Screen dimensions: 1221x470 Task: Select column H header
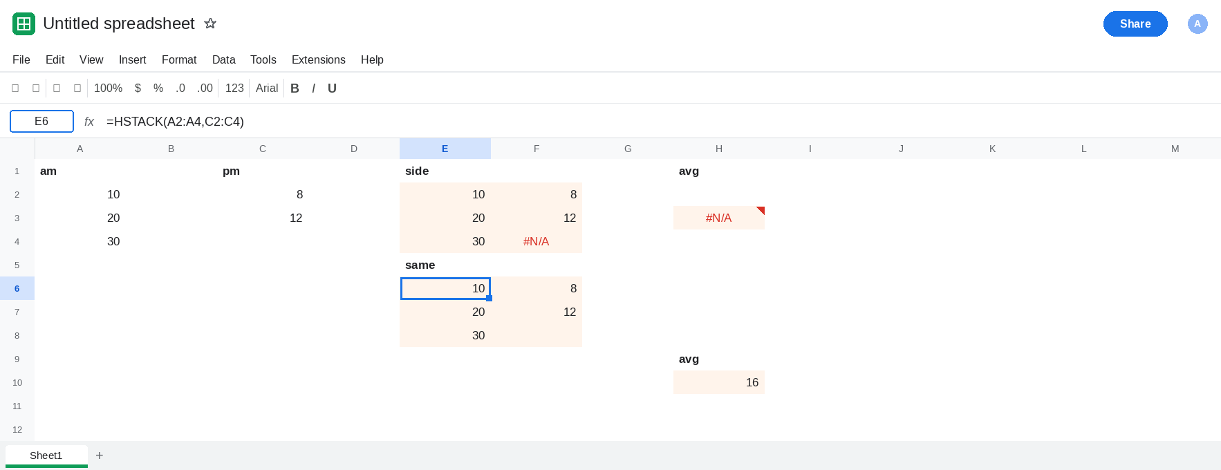point(719,149)
